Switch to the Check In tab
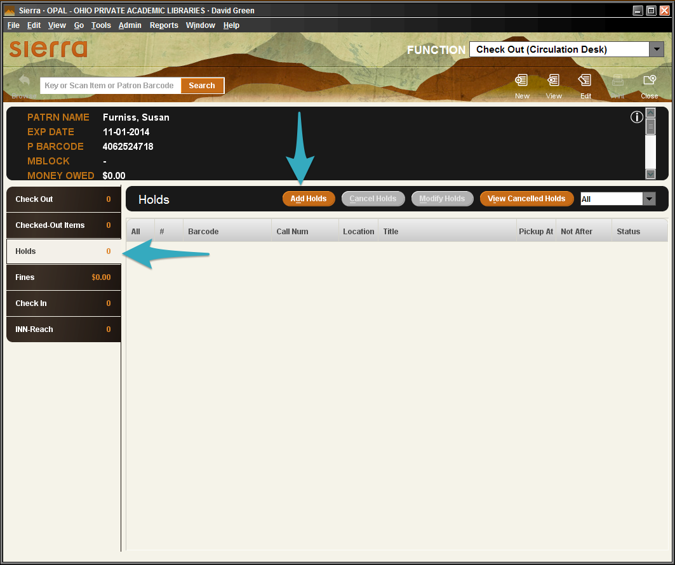This screenshot has width=675, height=565. click(x=63, y=303)
